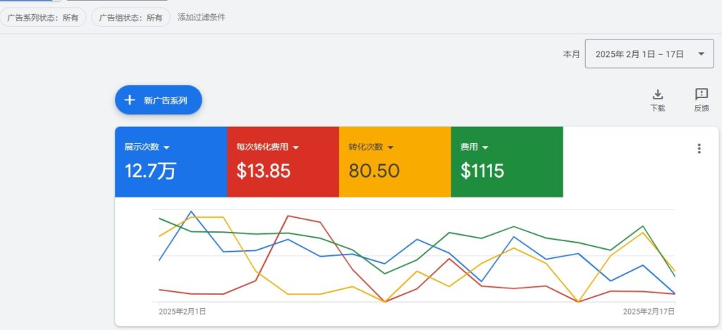The image size is (722, 330).
Task: Click the 2025年2月1日 – 17日 date text
Action: tap(640, 54)
